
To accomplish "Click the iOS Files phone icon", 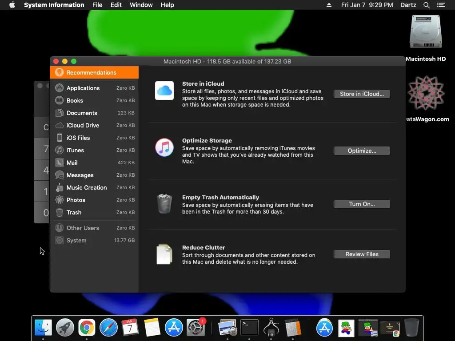I will [60, 138].
